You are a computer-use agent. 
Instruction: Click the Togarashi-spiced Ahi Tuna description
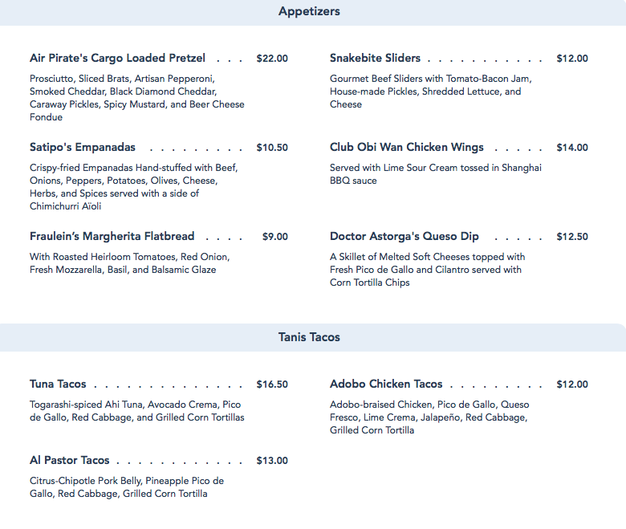[137, 411]
